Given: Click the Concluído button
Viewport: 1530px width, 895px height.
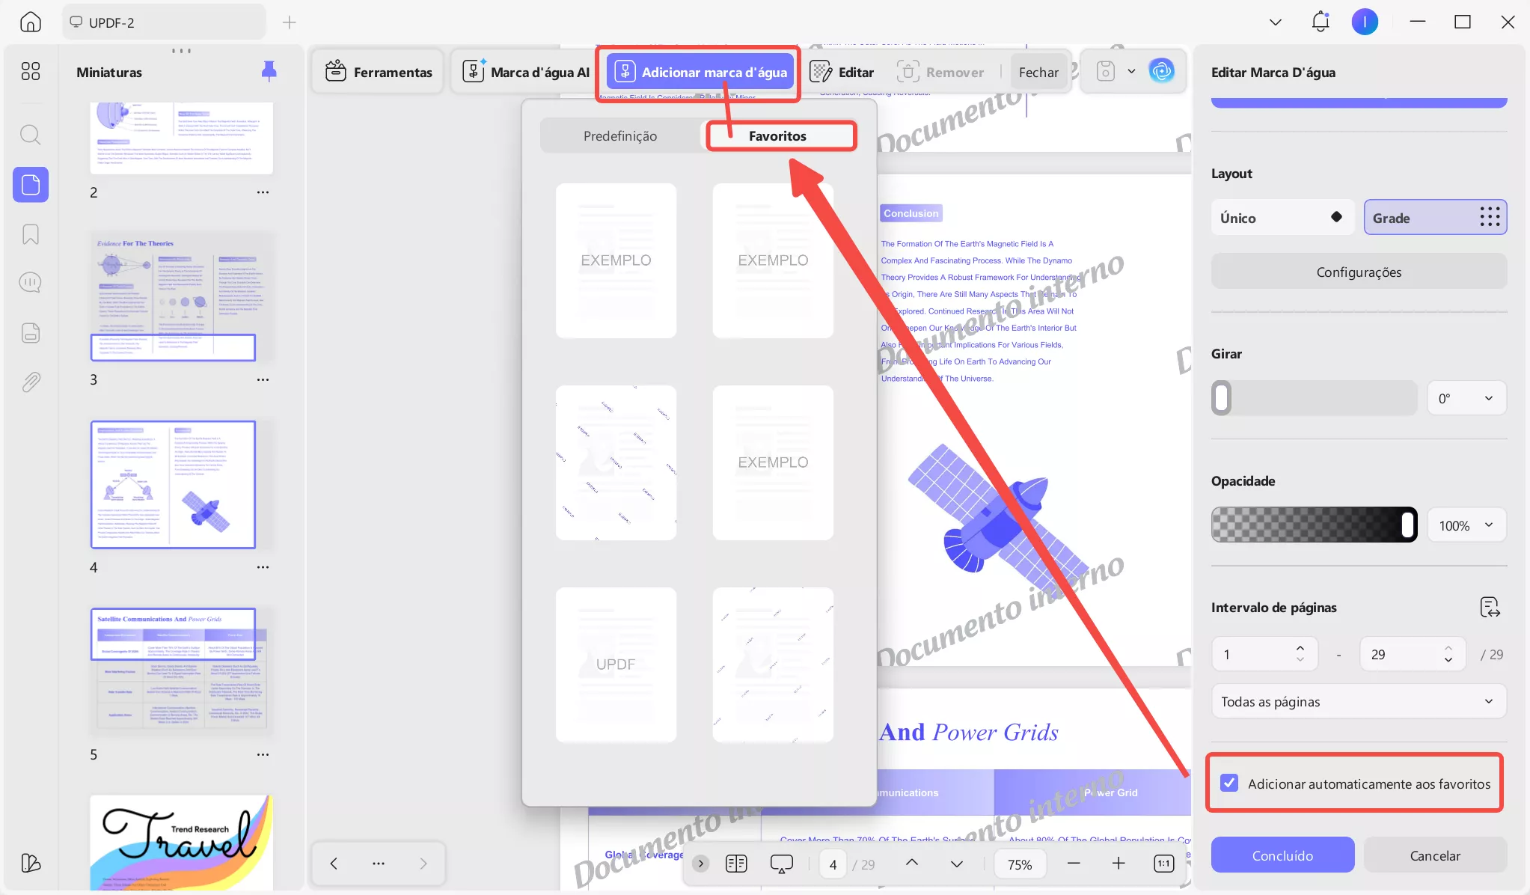Looking at the screenshot, I should (x=1282, y=855).
